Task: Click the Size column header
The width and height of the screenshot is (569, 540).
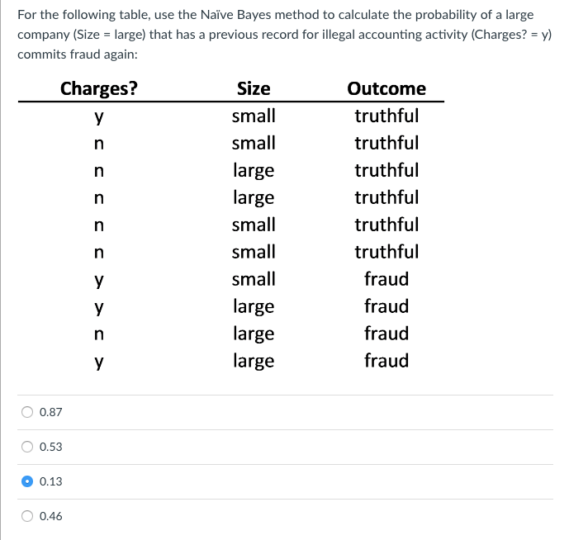Action: pyautogui.click(x=254, y=89)
